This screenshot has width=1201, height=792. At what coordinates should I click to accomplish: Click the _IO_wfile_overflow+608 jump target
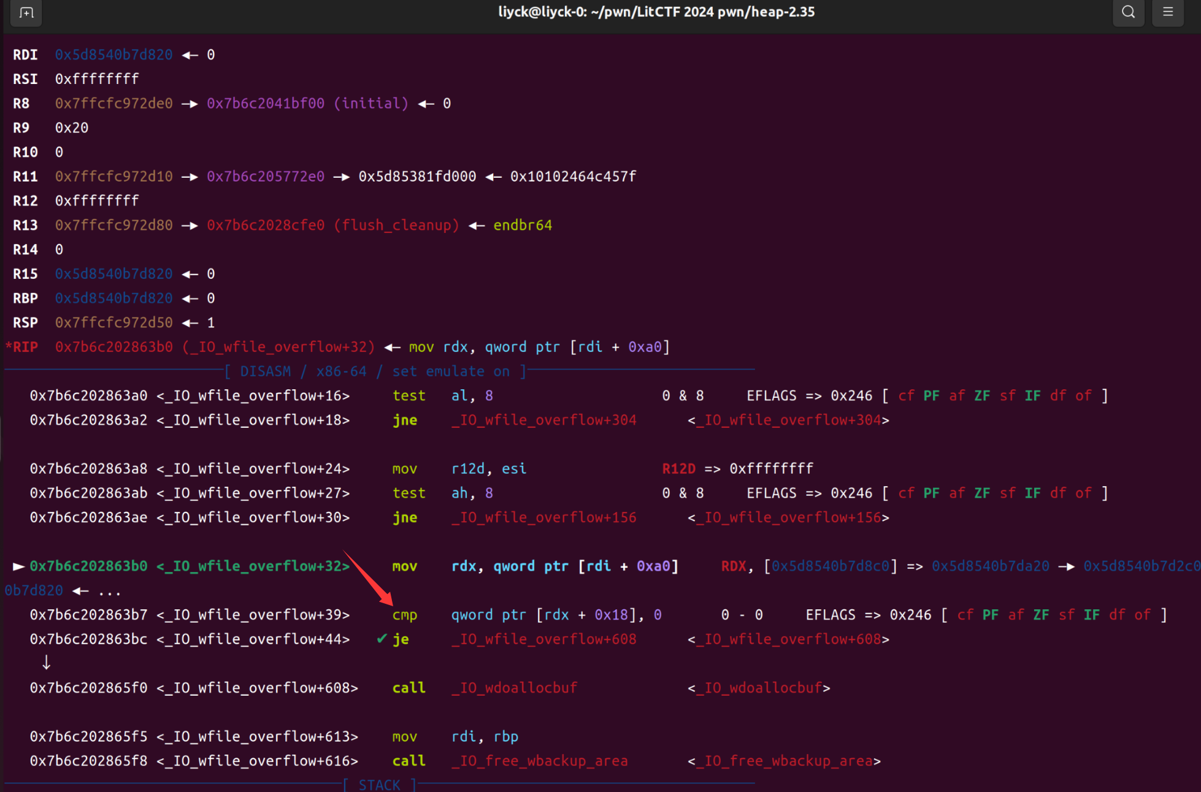coord(543,639)
